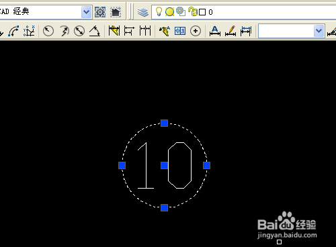Select the Arc Length dimension tool
The width and height of the screenshot is (336, 247).
13,31
